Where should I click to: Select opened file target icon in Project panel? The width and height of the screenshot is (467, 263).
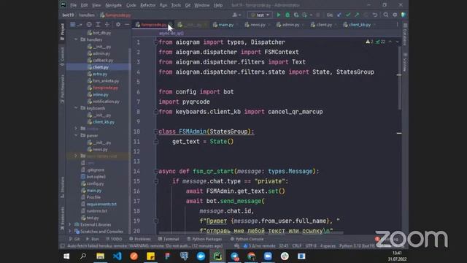(x=89, y=25)
